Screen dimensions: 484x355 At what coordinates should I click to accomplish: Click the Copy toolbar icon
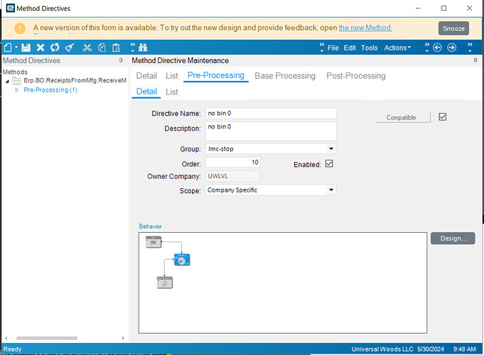(102, 48)
